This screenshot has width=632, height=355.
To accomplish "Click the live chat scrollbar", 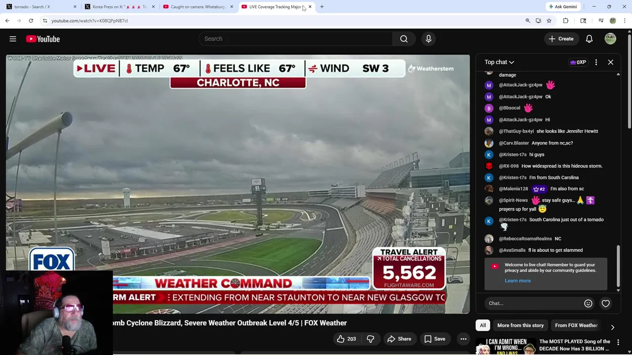I will (618, 267).
